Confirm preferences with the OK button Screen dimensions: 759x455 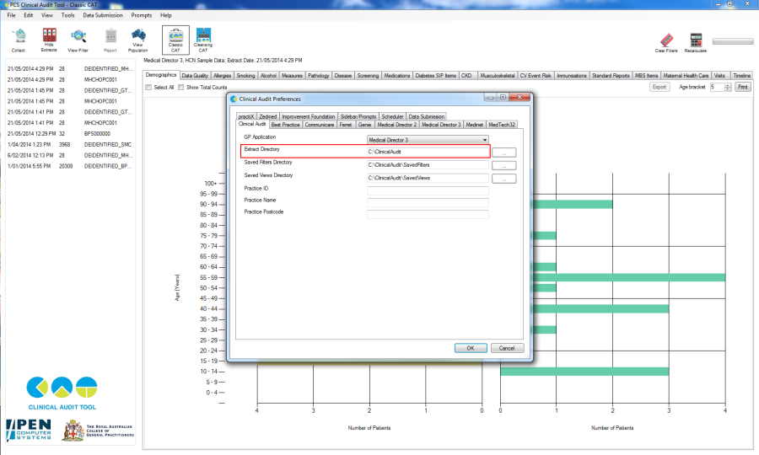point(471,348)
